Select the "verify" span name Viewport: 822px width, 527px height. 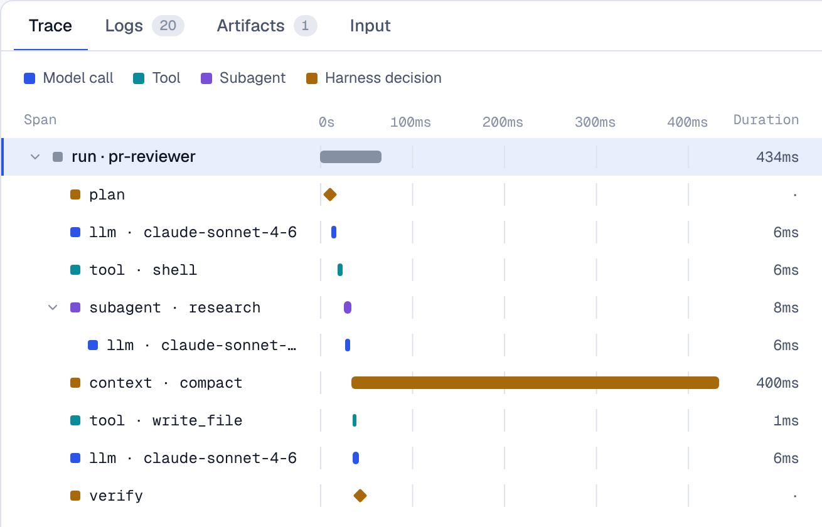(x=116, y=496)
